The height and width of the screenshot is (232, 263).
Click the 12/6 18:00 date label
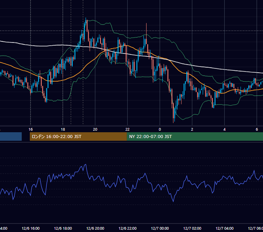tap(63, 229)
